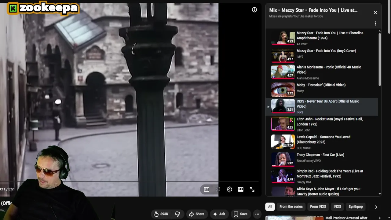
Task: Click 'BBC Music' channel name
Action: point(304,148)
